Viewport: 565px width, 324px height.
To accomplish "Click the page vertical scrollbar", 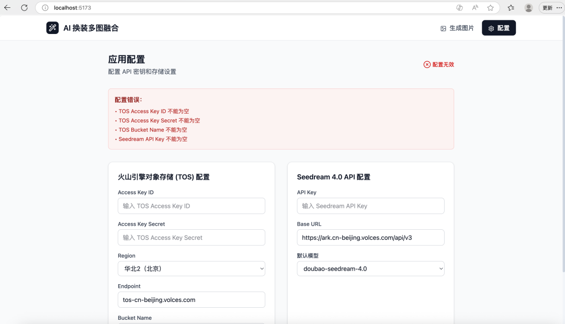I will pos(563,144).
